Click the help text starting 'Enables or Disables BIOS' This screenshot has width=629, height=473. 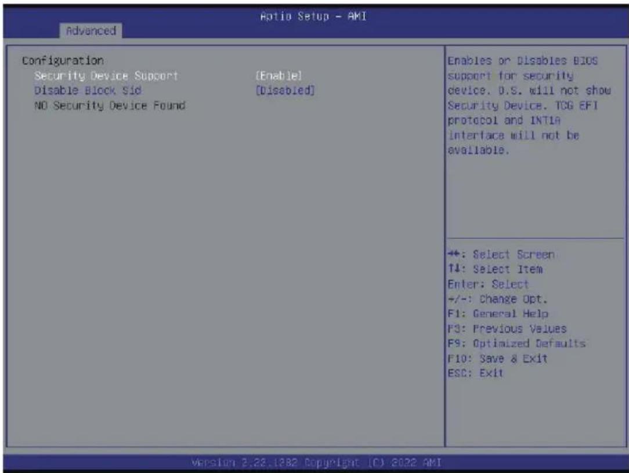point(530,106)
